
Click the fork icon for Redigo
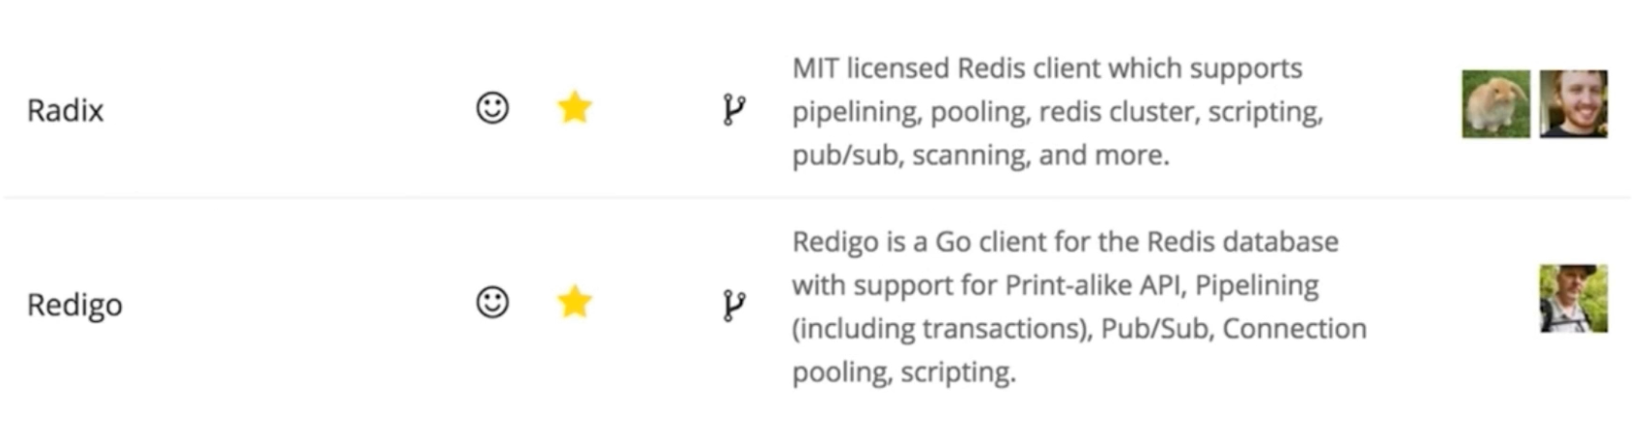733,305
